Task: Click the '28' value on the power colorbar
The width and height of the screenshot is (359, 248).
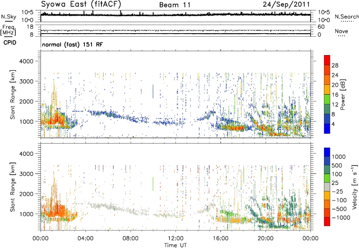Action: [335, 65]
